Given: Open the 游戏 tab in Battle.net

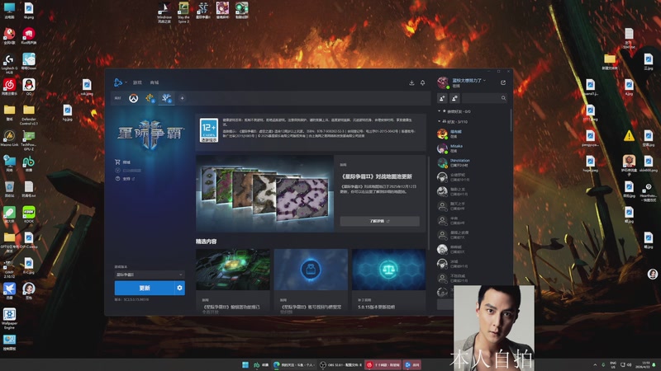Looking at the screenshot, I should coord(137,82).
